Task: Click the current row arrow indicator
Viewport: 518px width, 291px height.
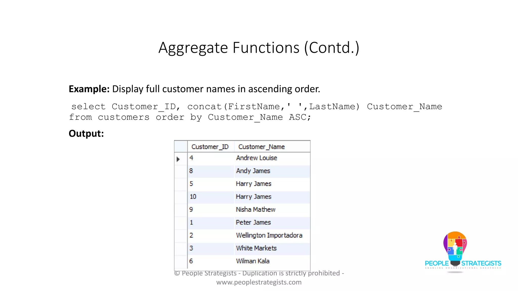Action: tap(178, 159)
